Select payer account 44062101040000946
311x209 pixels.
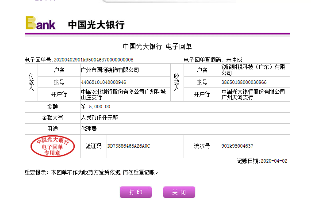pos(104,82)
